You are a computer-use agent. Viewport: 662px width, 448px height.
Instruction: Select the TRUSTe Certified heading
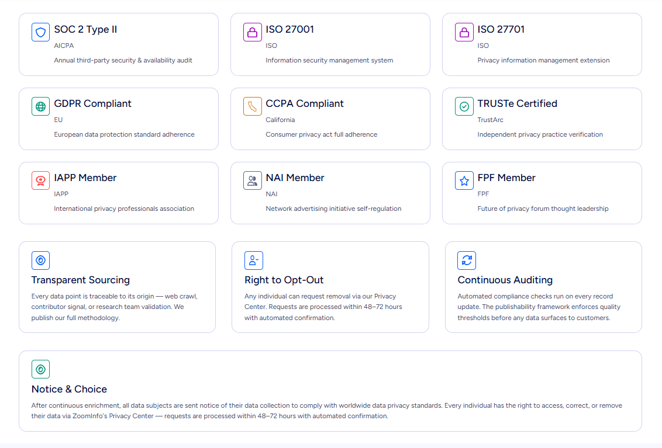coord(517,103)
